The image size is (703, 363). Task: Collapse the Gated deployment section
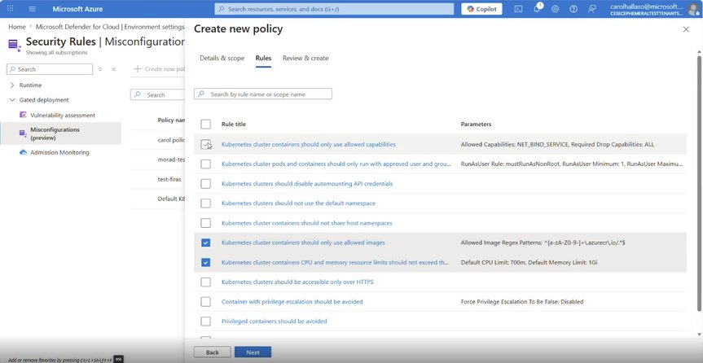pos(12,100)
